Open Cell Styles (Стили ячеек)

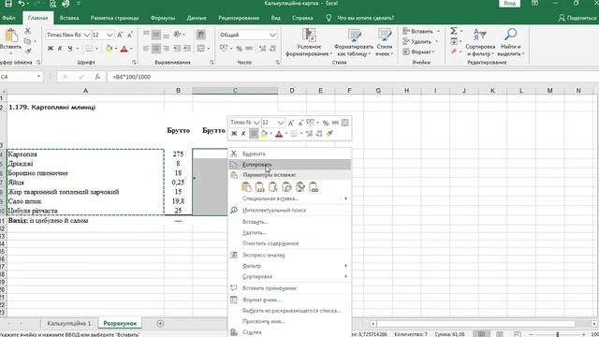[x=385, y=42]
